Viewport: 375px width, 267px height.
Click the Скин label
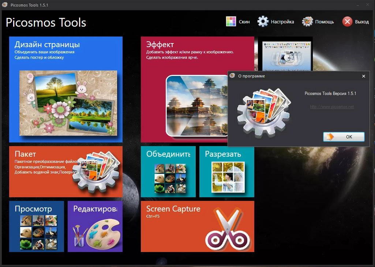(244, 22)
